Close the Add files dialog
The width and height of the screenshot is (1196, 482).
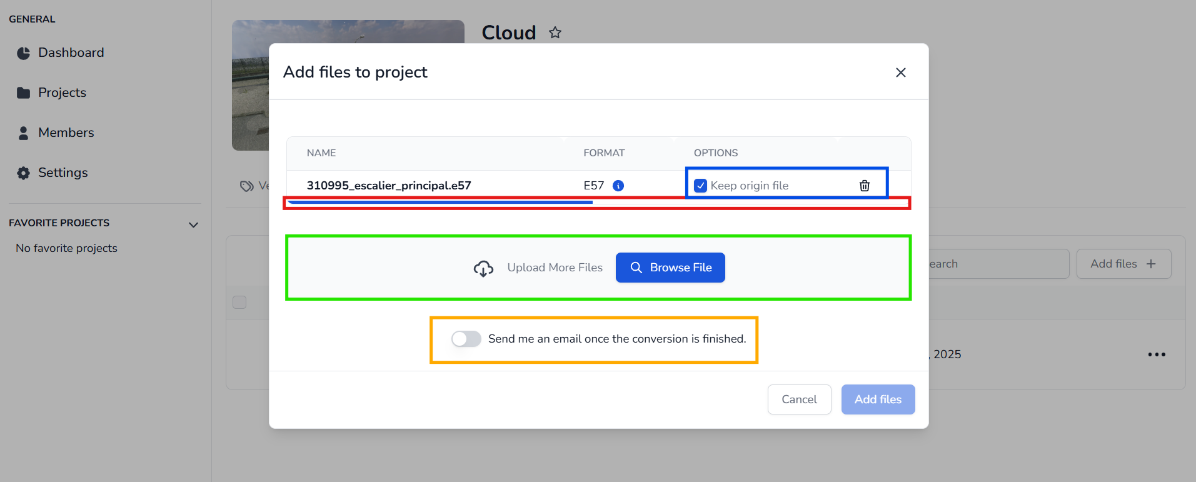(900, 73)
